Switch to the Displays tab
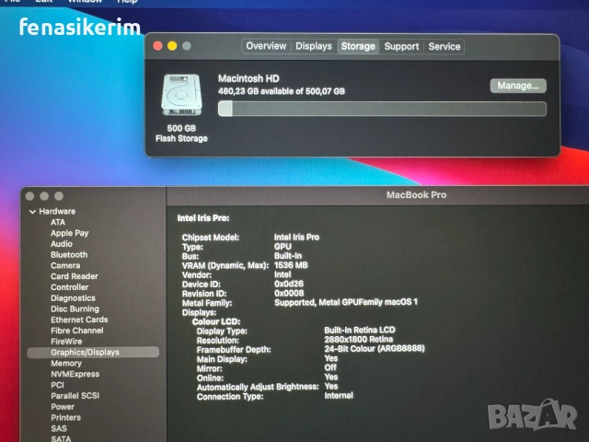Image resolution: width=589 pixels, height=442 pixels. [x=314, y=46]
